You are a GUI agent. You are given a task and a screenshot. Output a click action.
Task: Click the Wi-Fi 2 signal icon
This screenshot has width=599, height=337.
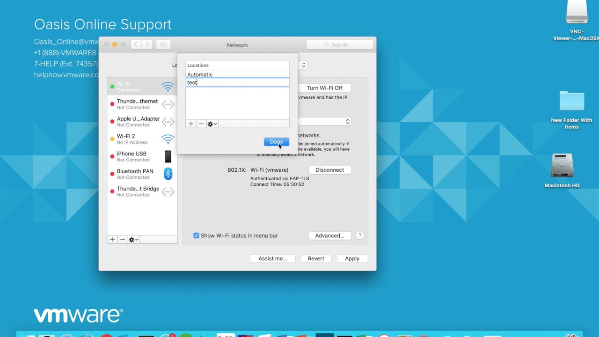168,139
